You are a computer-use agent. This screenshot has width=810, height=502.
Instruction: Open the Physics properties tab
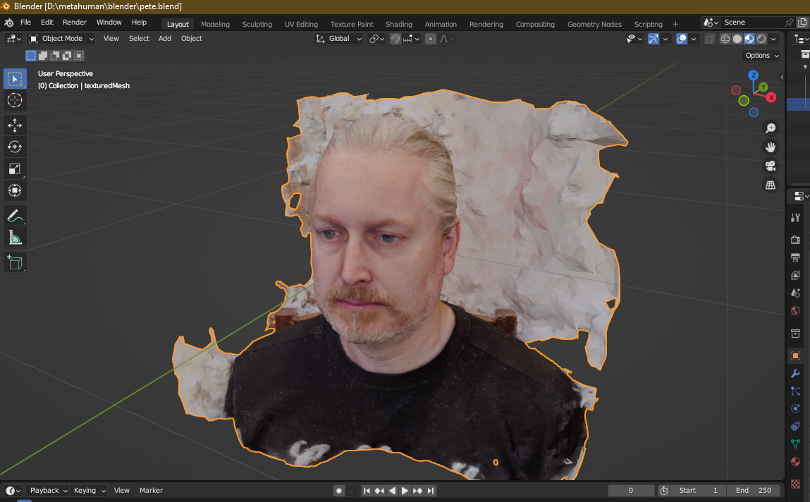795,408
